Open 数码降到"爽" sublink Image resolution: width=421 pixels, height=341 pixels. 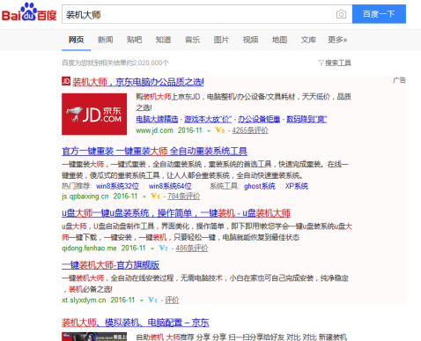pyautogui.click(x=307, y=119)
